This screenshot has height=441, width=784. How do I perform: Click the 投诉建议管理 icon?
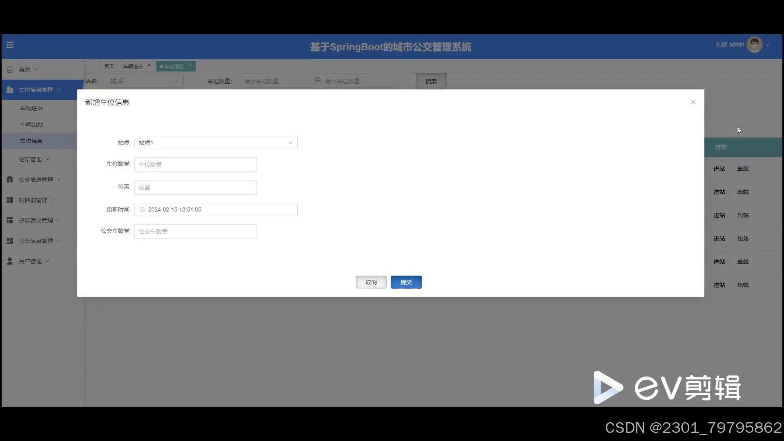10,220
